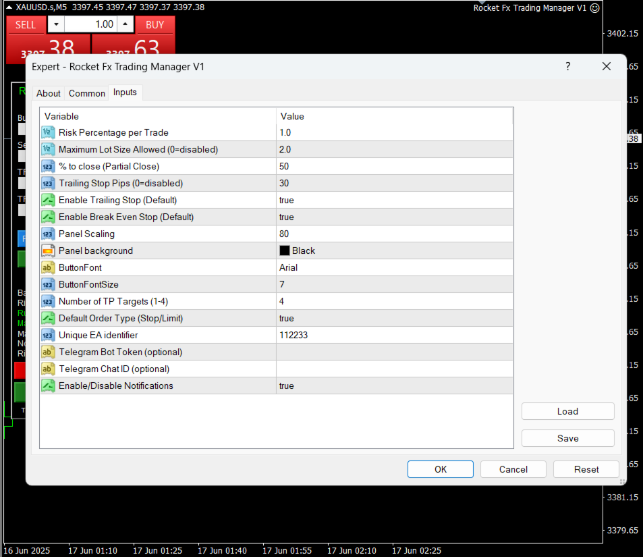
Task: Click the 'Unique EA identifier' variable name
Action: (x=99, y=335)
